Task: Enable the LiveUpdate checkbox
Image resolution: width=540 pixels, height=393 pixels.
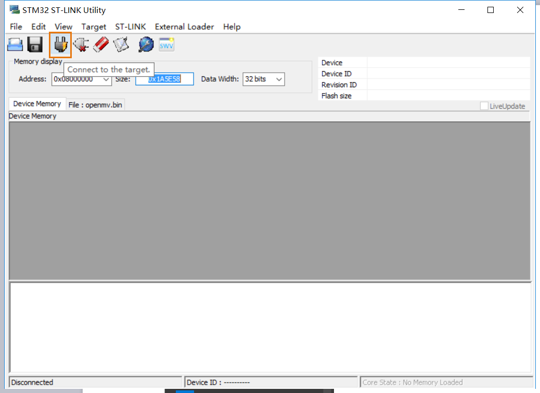Action: coord(484,106)
